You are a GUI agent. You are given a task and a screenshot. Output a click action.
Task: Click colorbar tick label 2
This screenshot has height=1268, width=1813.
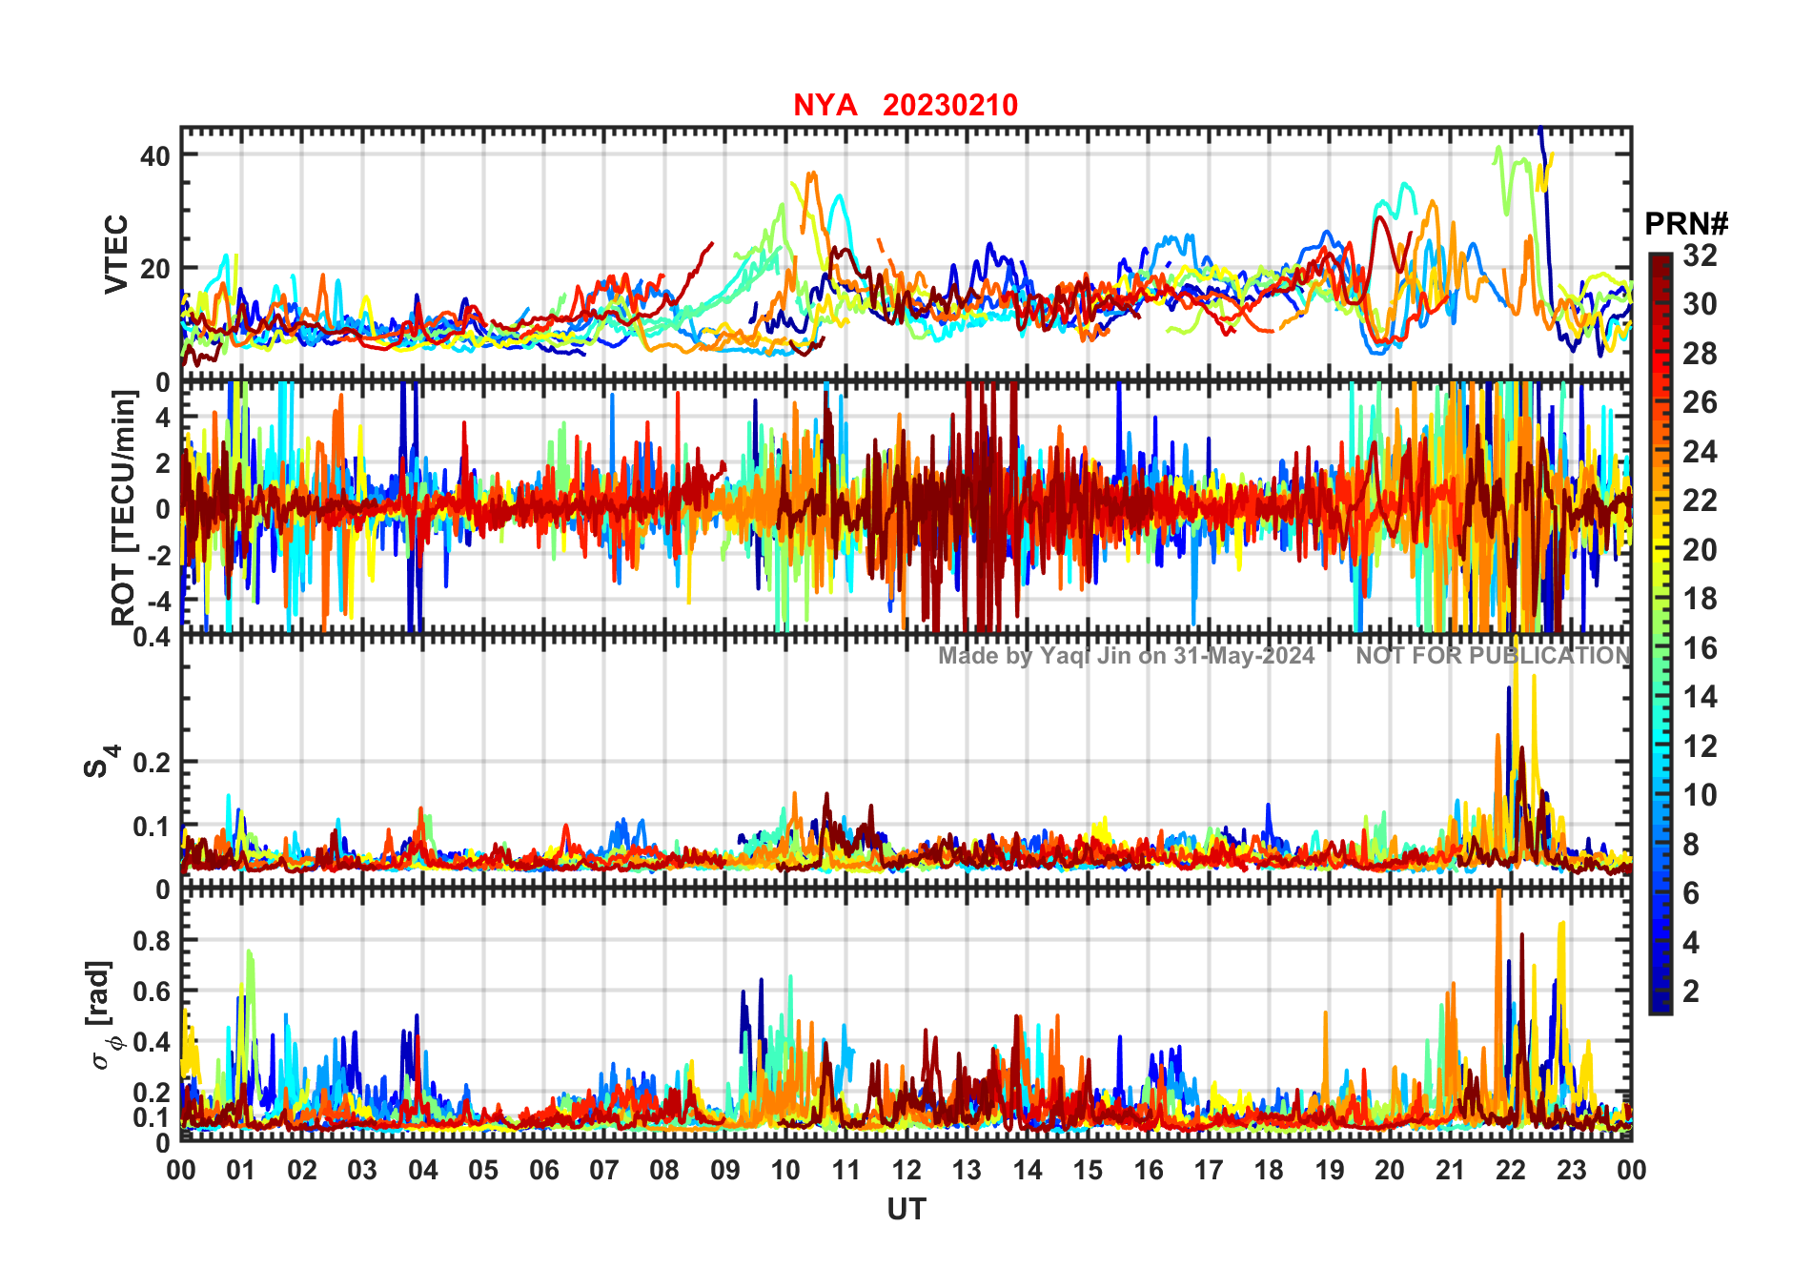tap(1691, 992)
